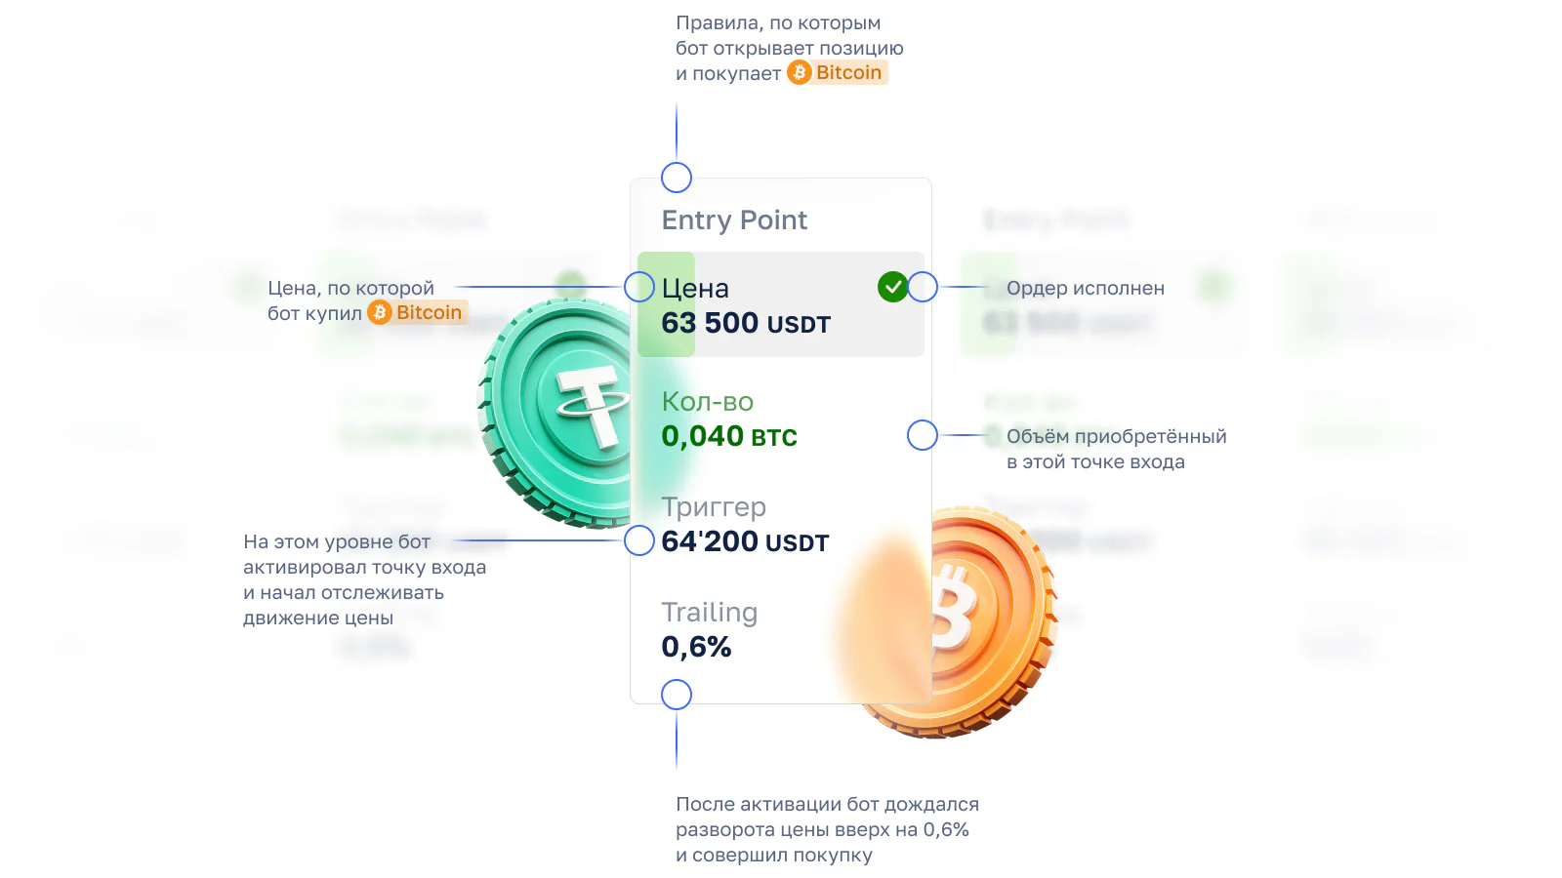Click circle marker left of Триггер value
This screenshot has width=1562, height=878.
639,540
